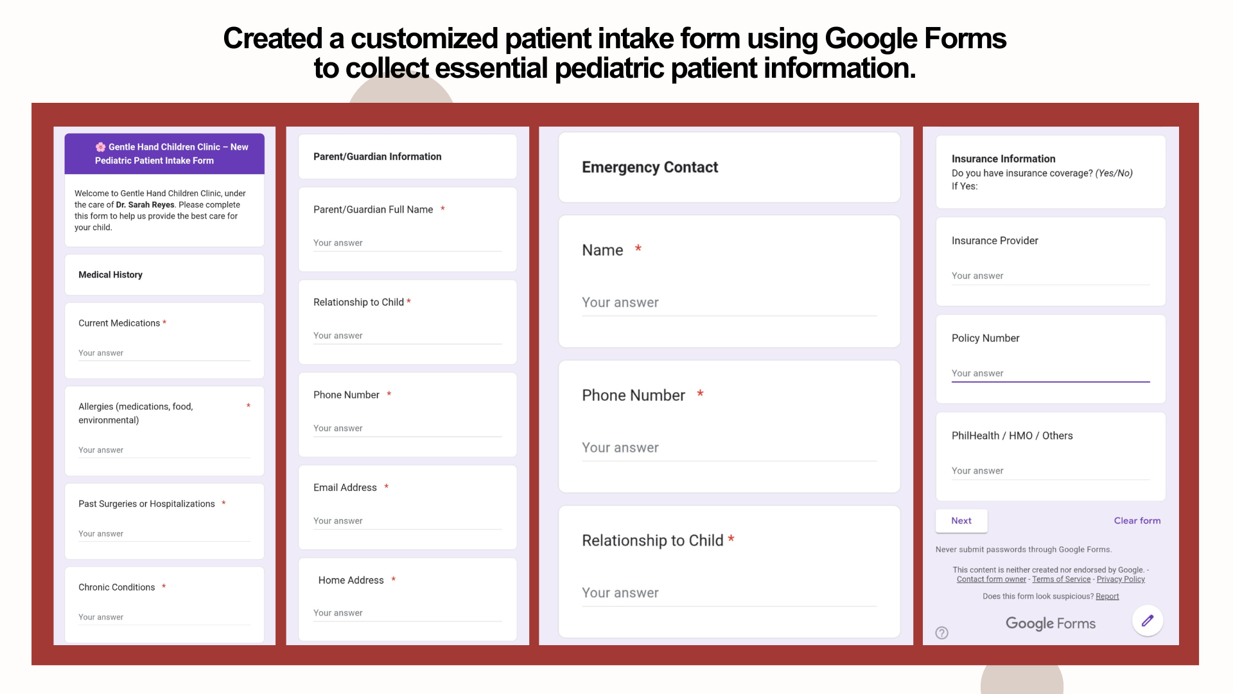This screenshot has height=694, width=1233.
Task: Click the Clear form link
Action: [1137, 520]
